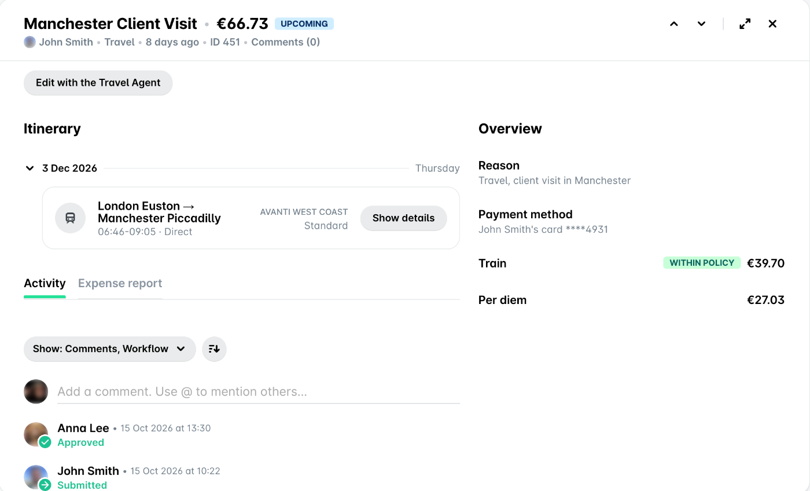Click the Per diem amount €27.03
810x491 pixels.
coord(765,300)
